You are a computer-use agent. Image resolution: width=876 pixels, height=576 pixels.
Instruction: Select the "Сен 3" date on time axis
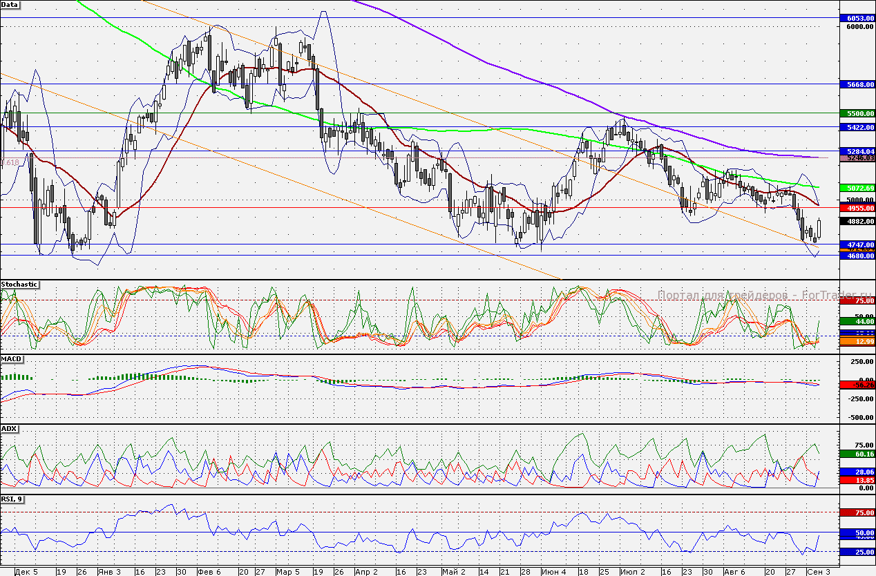click(x=818, y=572)
